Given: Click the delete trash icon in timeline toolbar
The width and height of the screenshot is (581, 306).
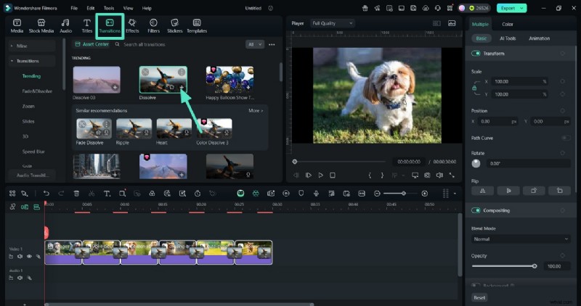Looking at the screenshot, I should coord(76,194).
